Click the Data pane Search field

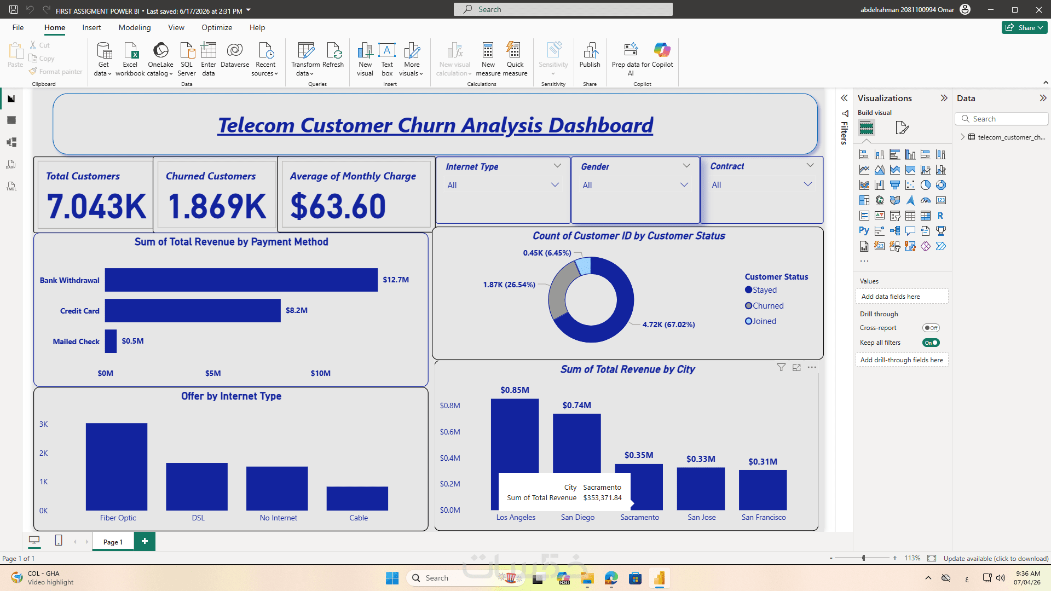pos(1002,119)
